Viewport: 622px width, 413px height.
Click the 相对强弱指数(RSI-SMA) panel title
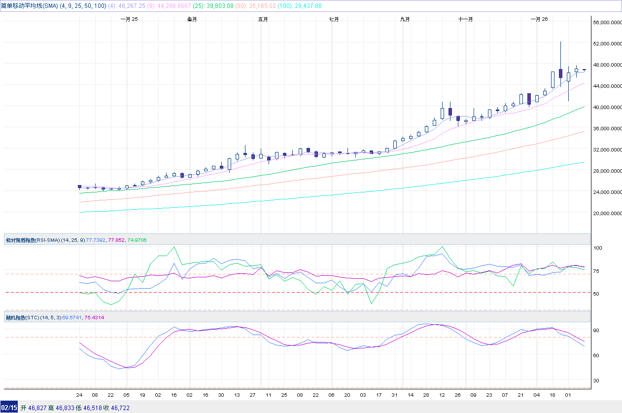[x=33, y=240]
